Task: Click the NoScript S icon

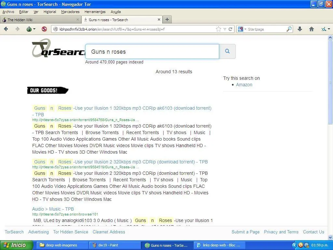Action: (x=44, y=29)
